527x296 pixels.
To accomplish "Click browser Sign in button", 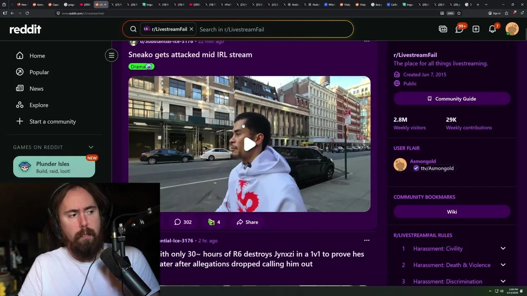I will [x=494, y=13].
